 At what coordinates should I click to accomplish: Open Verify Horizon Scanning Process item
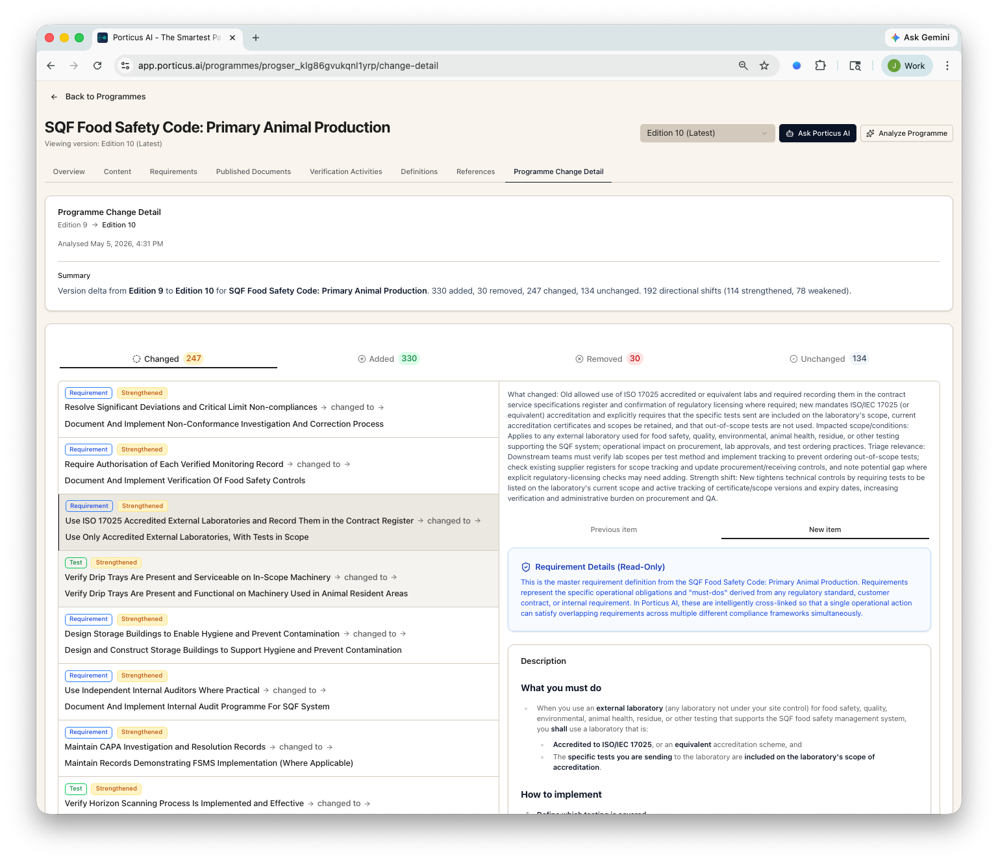(x=279, y=796)
